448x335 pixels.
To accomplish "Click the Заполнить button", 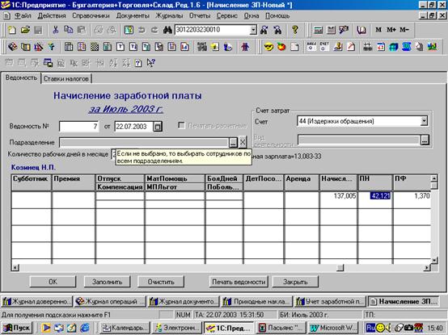I will coord(107,282).
